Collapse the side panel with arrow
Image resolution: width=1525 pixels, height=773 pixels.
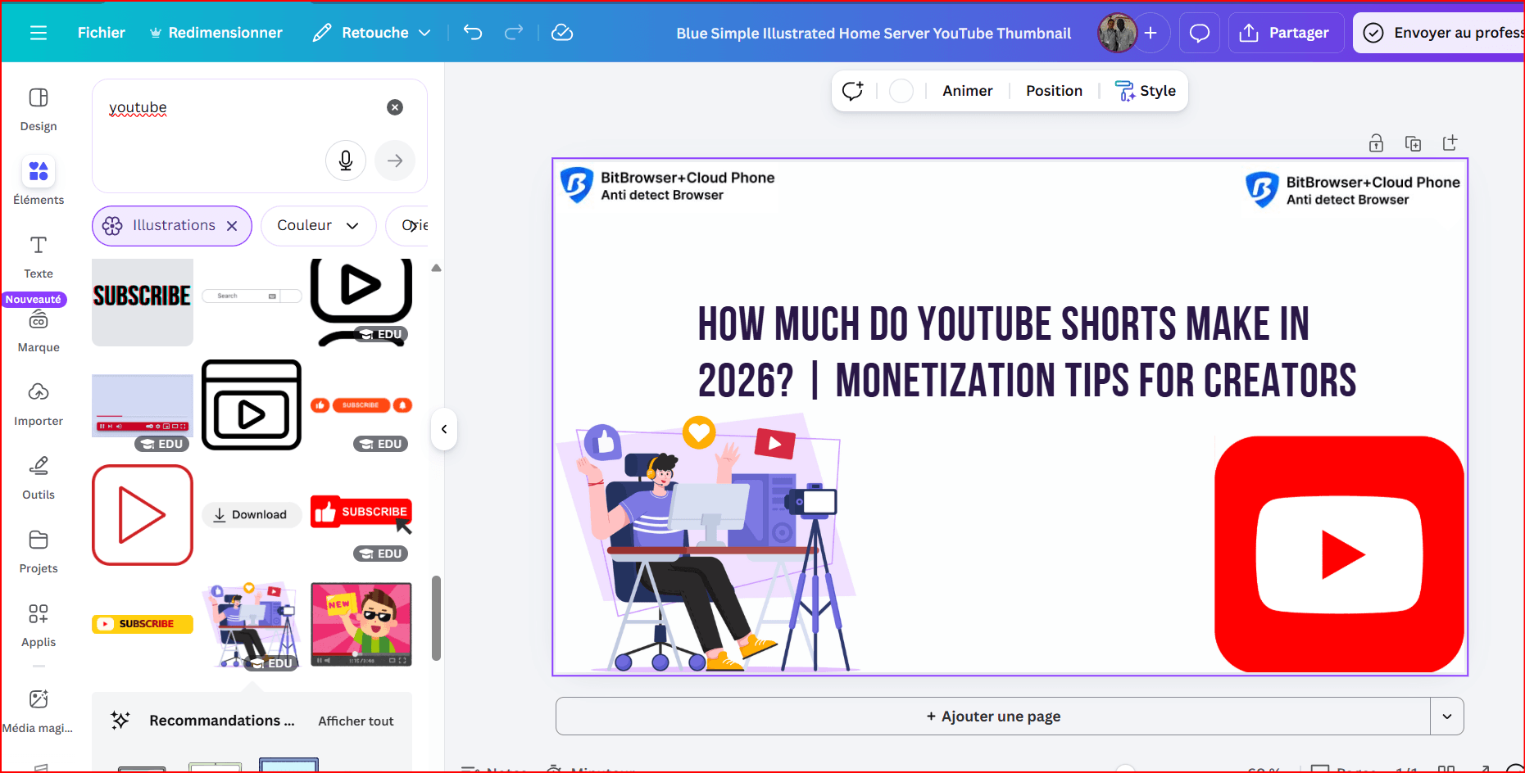[x=443, y=429]
